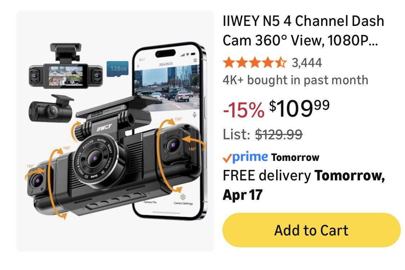Screen dimensions: 405x270
Task: Click the IIWEY logo on dash cam body
Action: tap(104, 127)
